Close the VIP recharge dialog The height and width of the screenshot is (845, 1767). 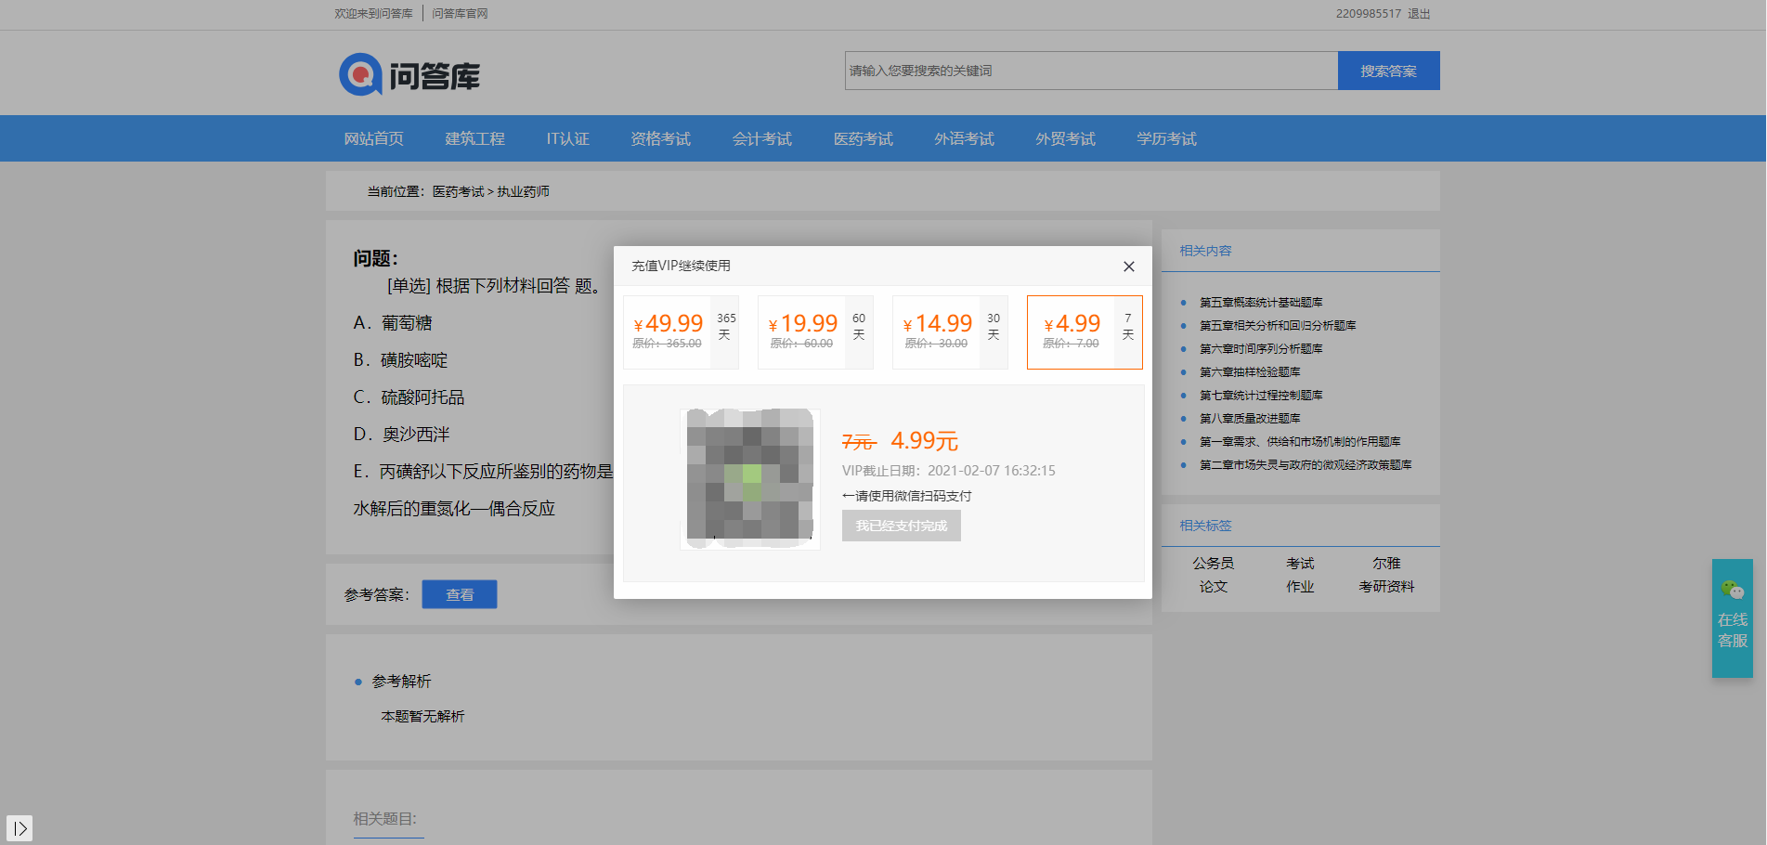pyautogui.click(x=1129, y=266)
